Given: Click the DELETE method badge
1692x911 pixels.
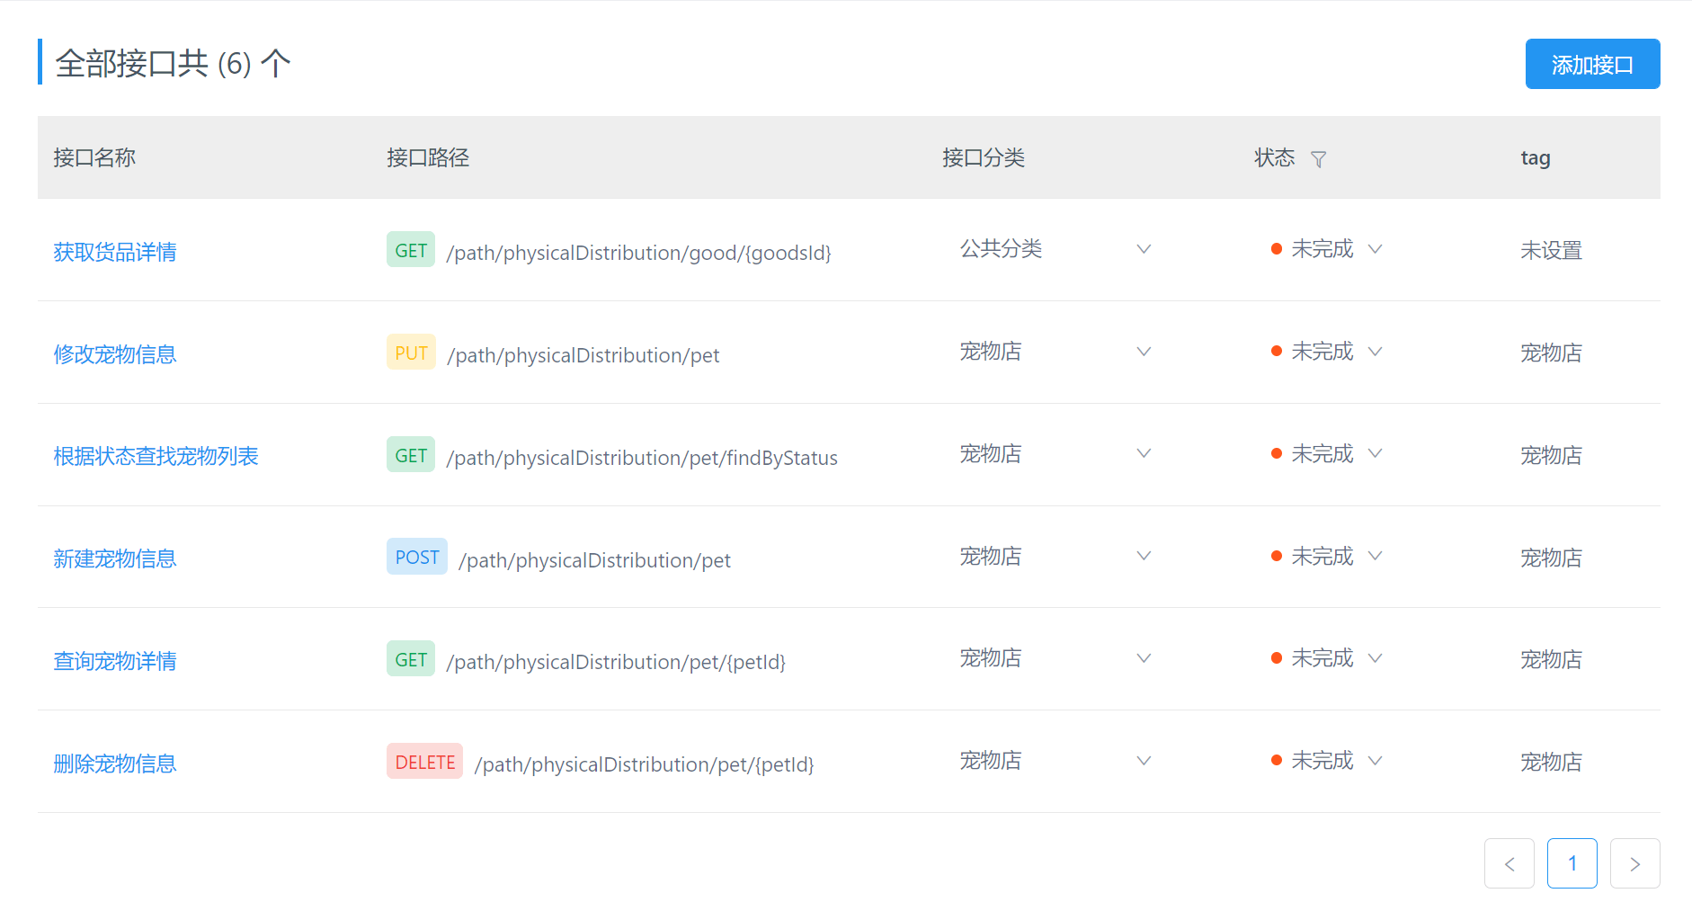Looking at the screenshot, I should pos(423,761).
